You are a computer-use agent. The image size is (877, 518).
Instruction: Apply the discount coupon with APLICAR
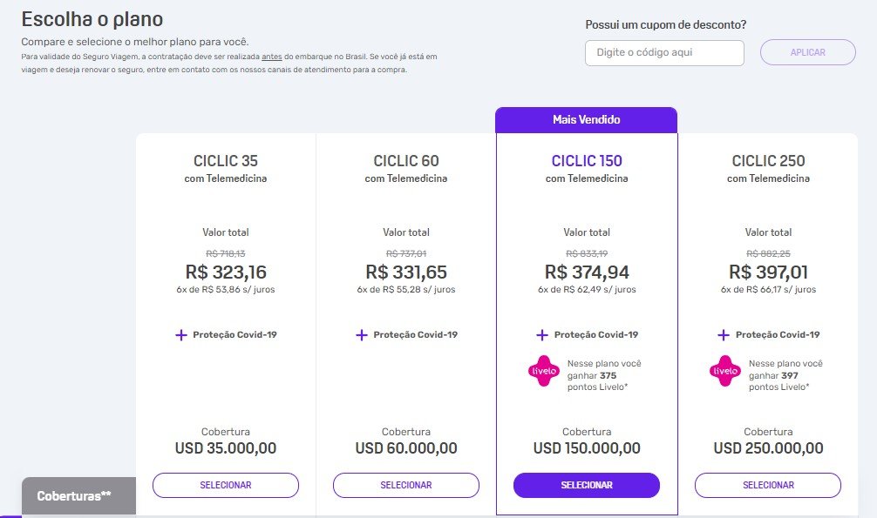point(808,53)
